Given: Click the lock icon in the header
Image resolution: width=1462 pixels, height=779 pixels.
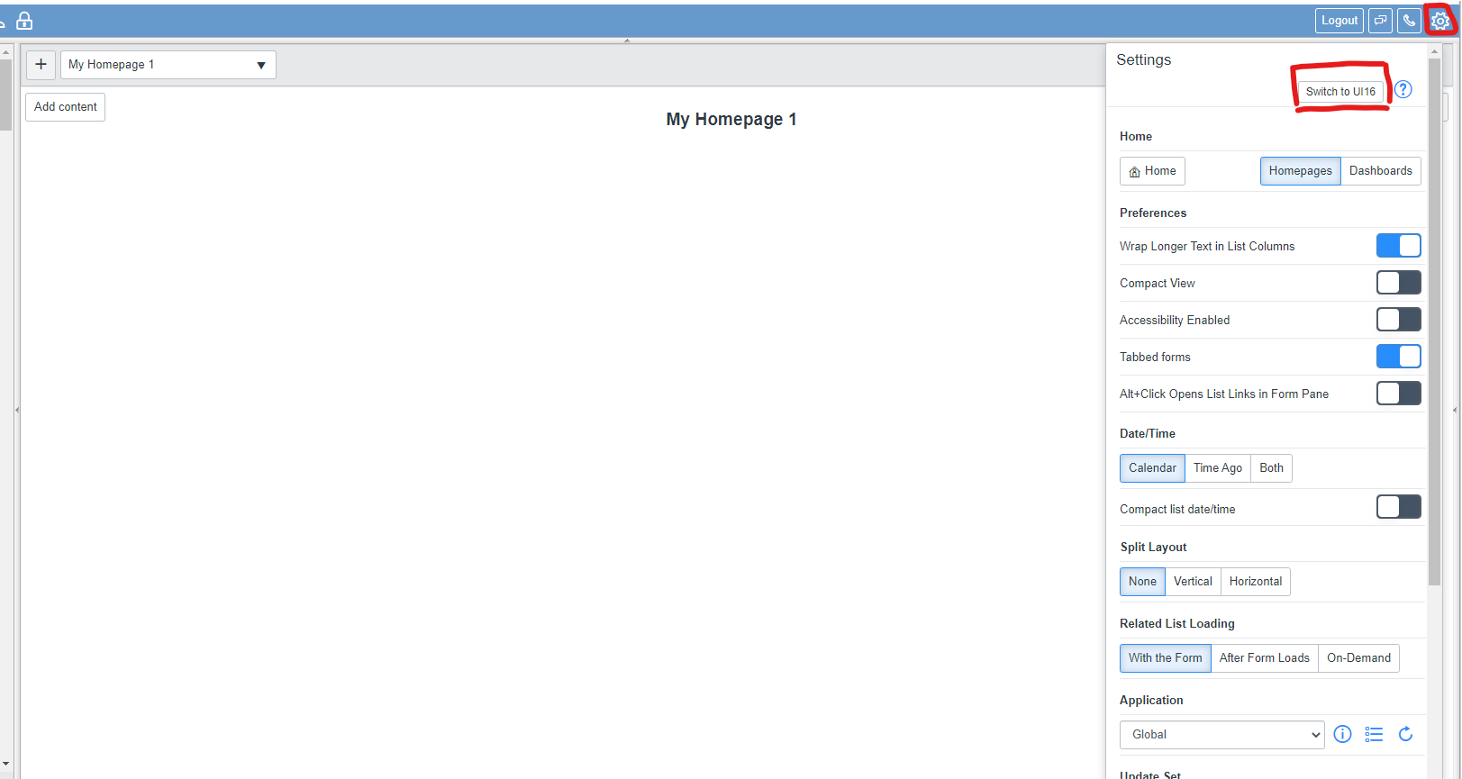Looking at the screenshot, I should 24,21.
